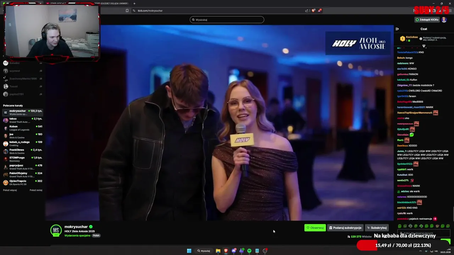
Task: Open PabloOficjalny channel in sidebar
Action: [x=23, y=175]
